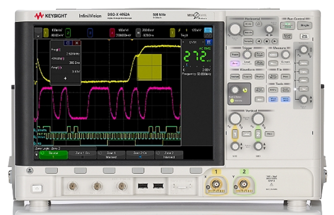The image size is (334, 215).
Task: Select the channel 1 vertical scale knob
Action: click(x=235, y=119)
